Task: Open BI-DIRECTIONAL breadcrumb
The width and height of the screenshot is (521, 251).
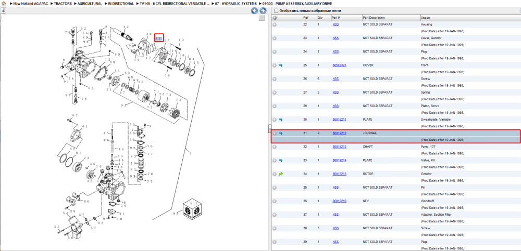Action: 121,3
